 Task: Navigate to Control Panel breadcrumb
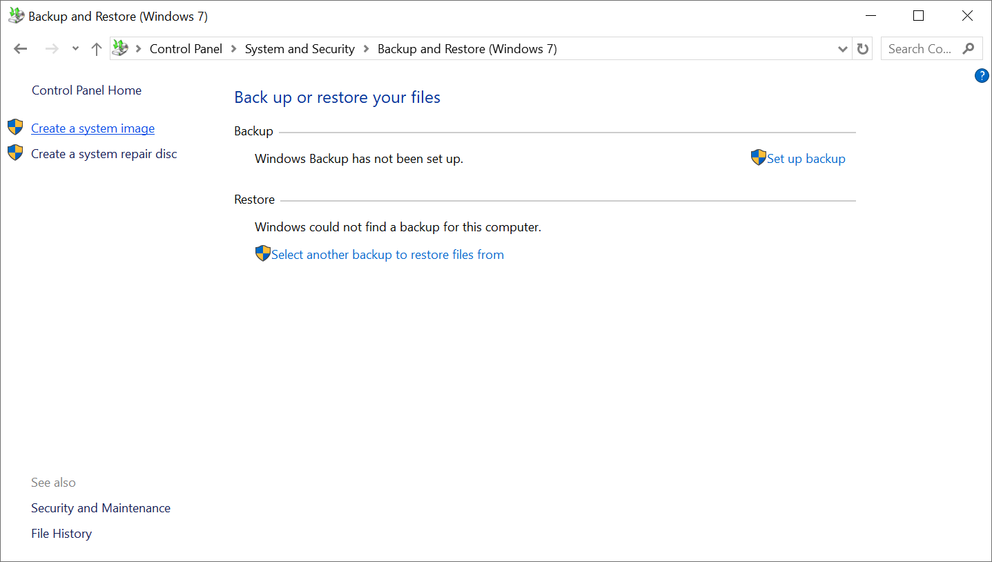coord(186,49)
